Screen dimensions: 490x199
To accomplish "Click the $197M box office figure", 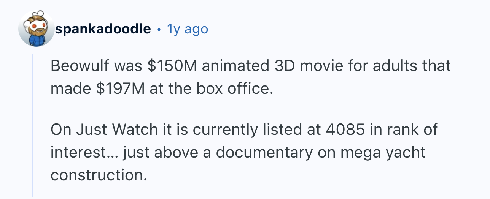I will [119, 88].
